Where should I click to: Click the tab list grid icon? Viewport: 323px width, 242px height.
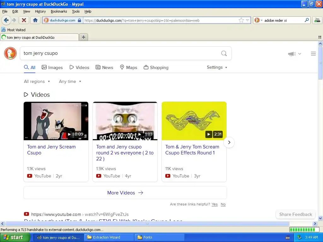click(320, 37)
